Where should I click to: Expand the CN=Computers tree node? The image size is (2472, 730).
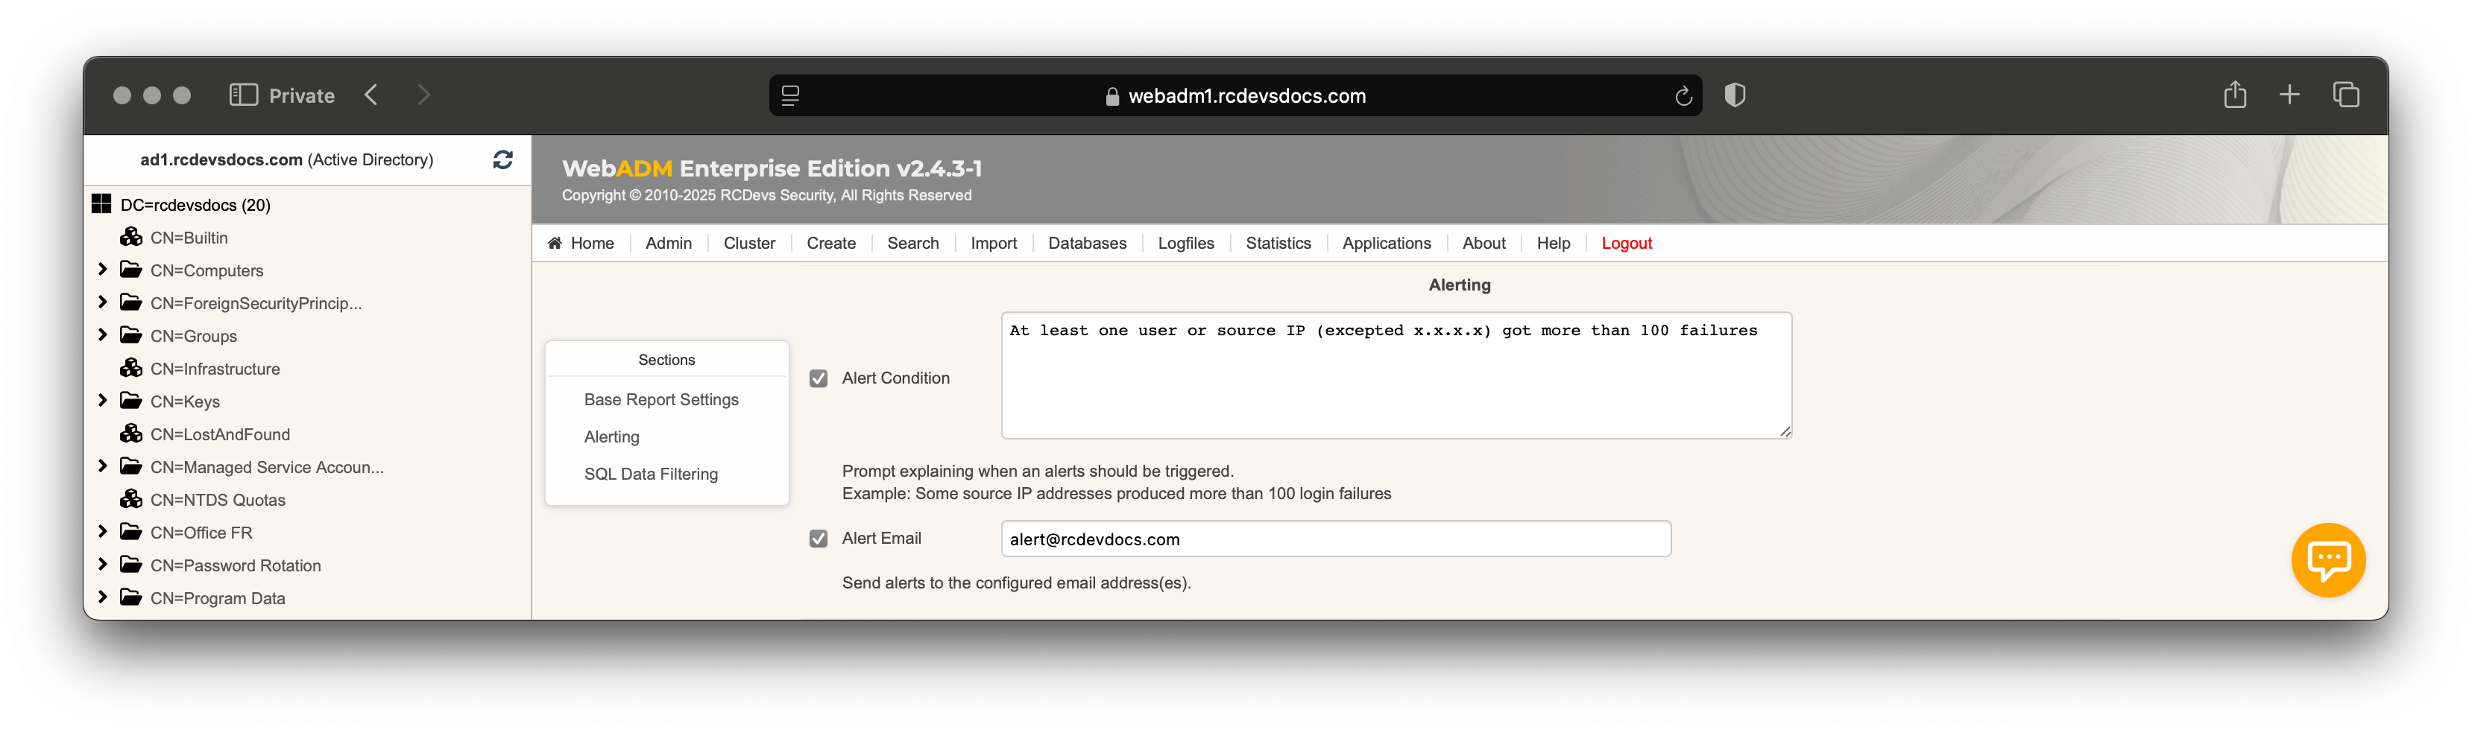tap(103, 270)
